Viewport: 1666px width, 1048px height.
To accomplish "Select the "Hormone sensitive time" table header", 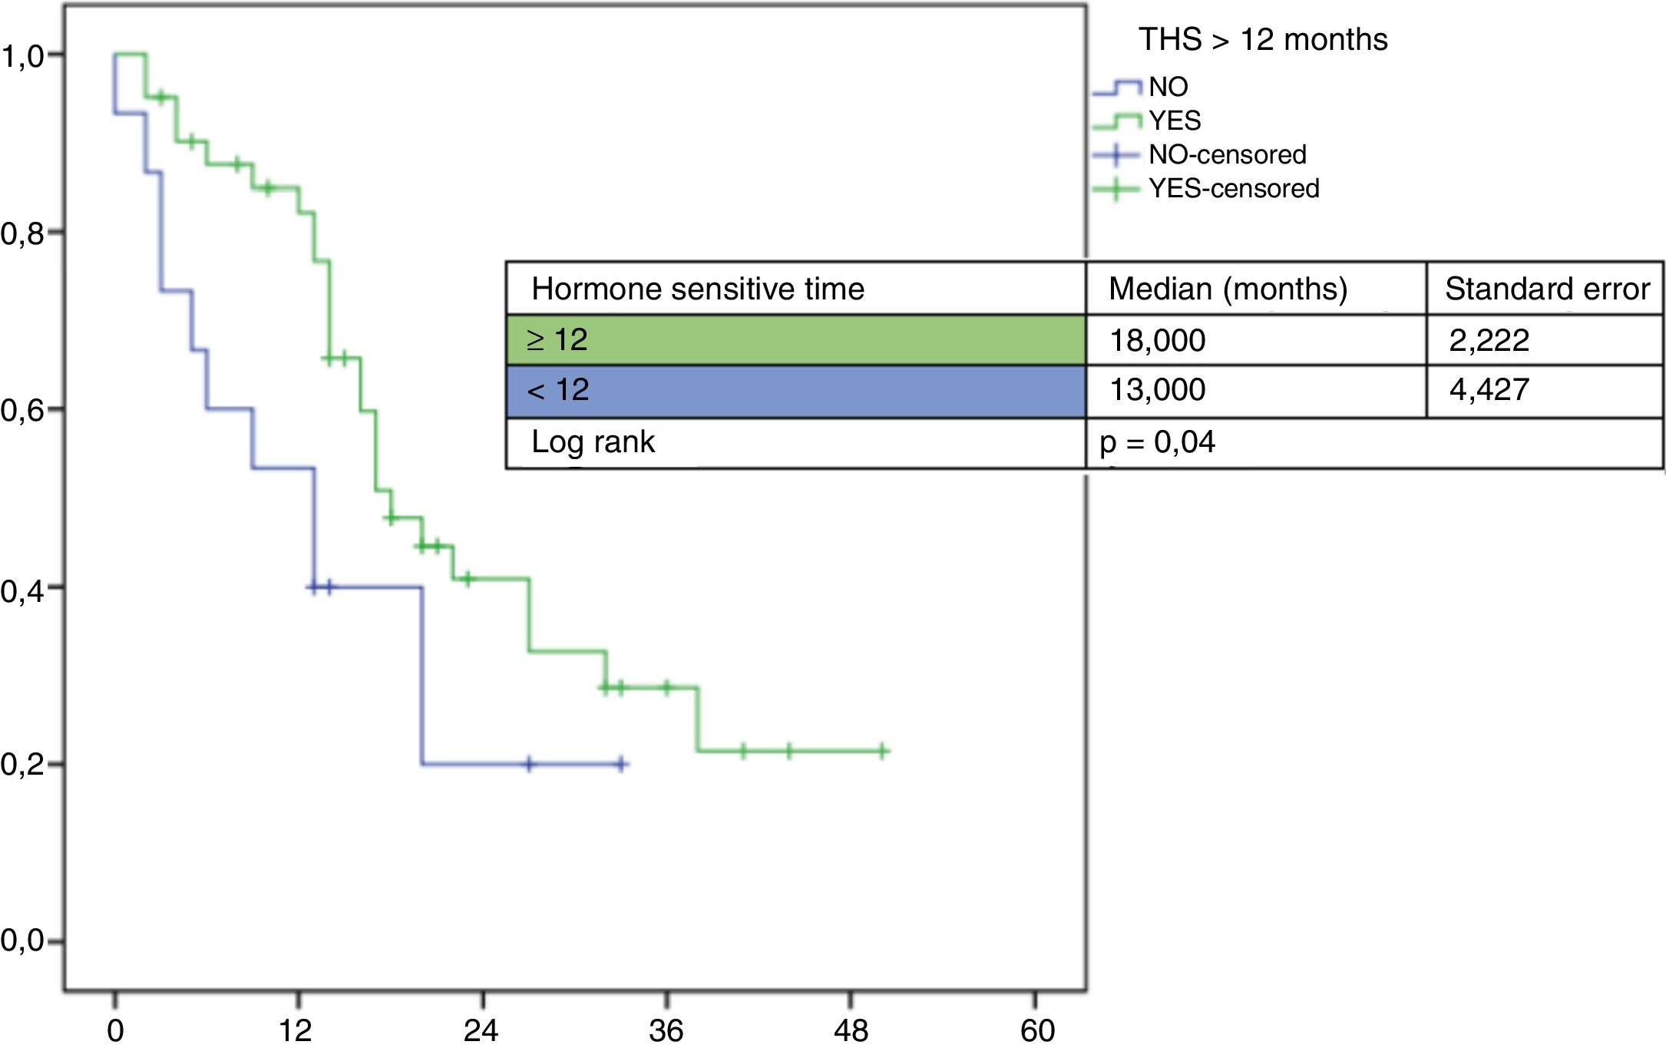I will click(x=697, y=289).
